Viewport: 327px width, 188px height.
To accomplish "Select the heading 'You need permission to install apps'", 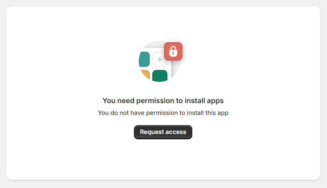I will point(163,101).
